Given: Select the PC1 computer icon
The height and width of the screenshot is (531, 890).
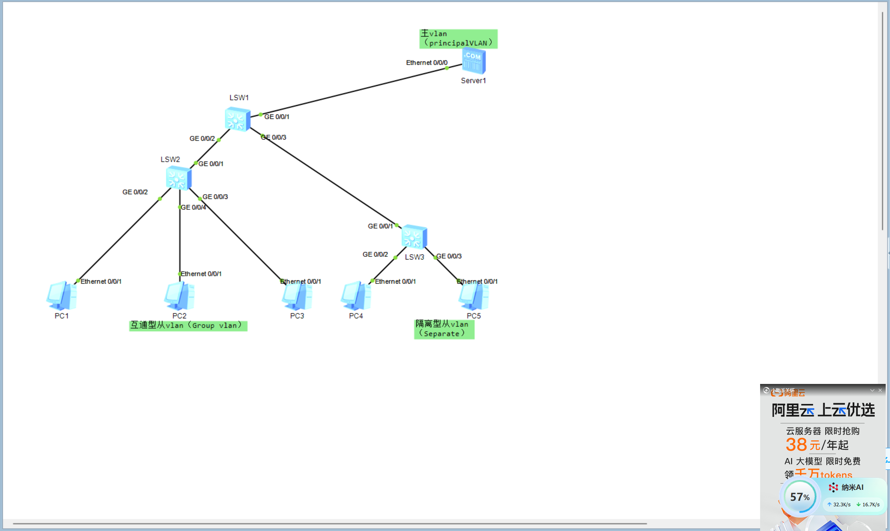Looking at the screenshot, I should click(61, 296).
